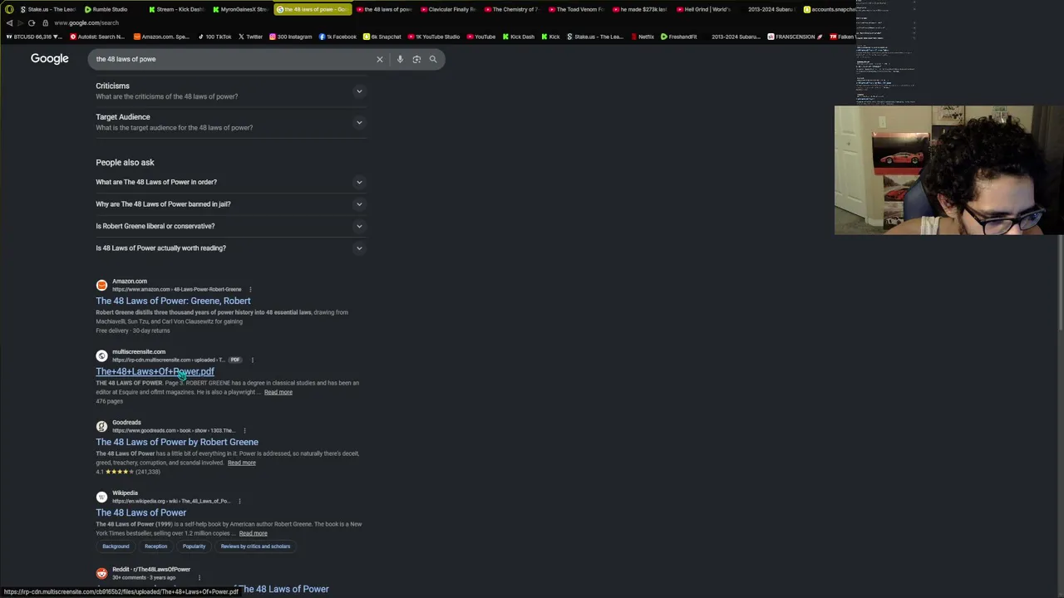Open the site info lock icon
This screenshot has width=1064, height=598.
tap(46, 23)
